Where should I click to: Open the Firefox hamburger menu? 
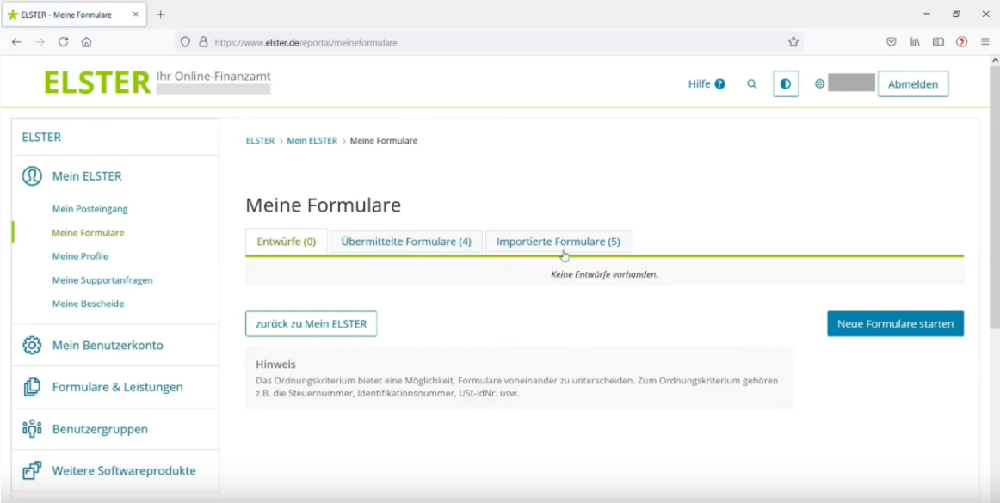coord(985,42)
